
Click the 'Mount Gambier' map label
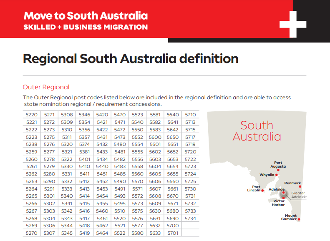tap(289, 217)
